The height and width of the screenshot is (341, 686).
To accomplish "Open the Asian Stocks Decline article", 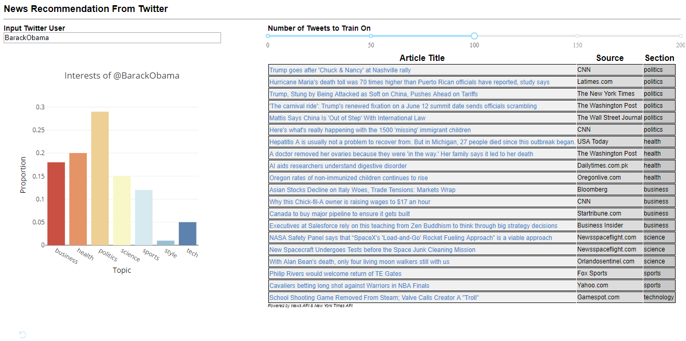I will pyautogui.click(x=362, y=190).
